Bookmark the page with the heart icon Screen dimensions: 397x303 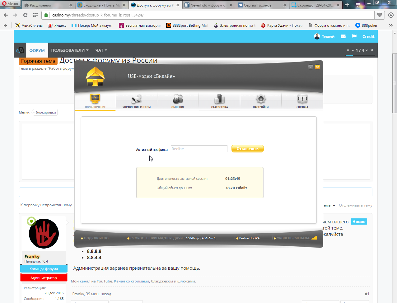(380, 15)
